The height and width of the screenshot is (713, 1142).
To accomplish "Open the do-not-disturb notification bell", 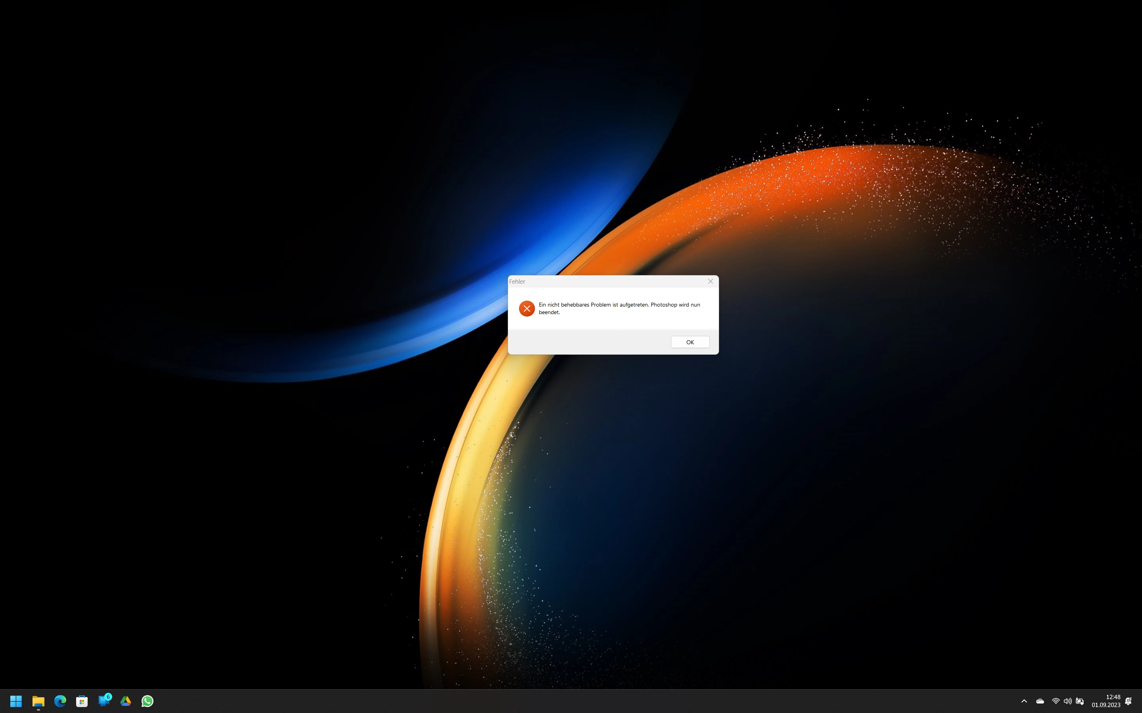I will coord(1128,701).
